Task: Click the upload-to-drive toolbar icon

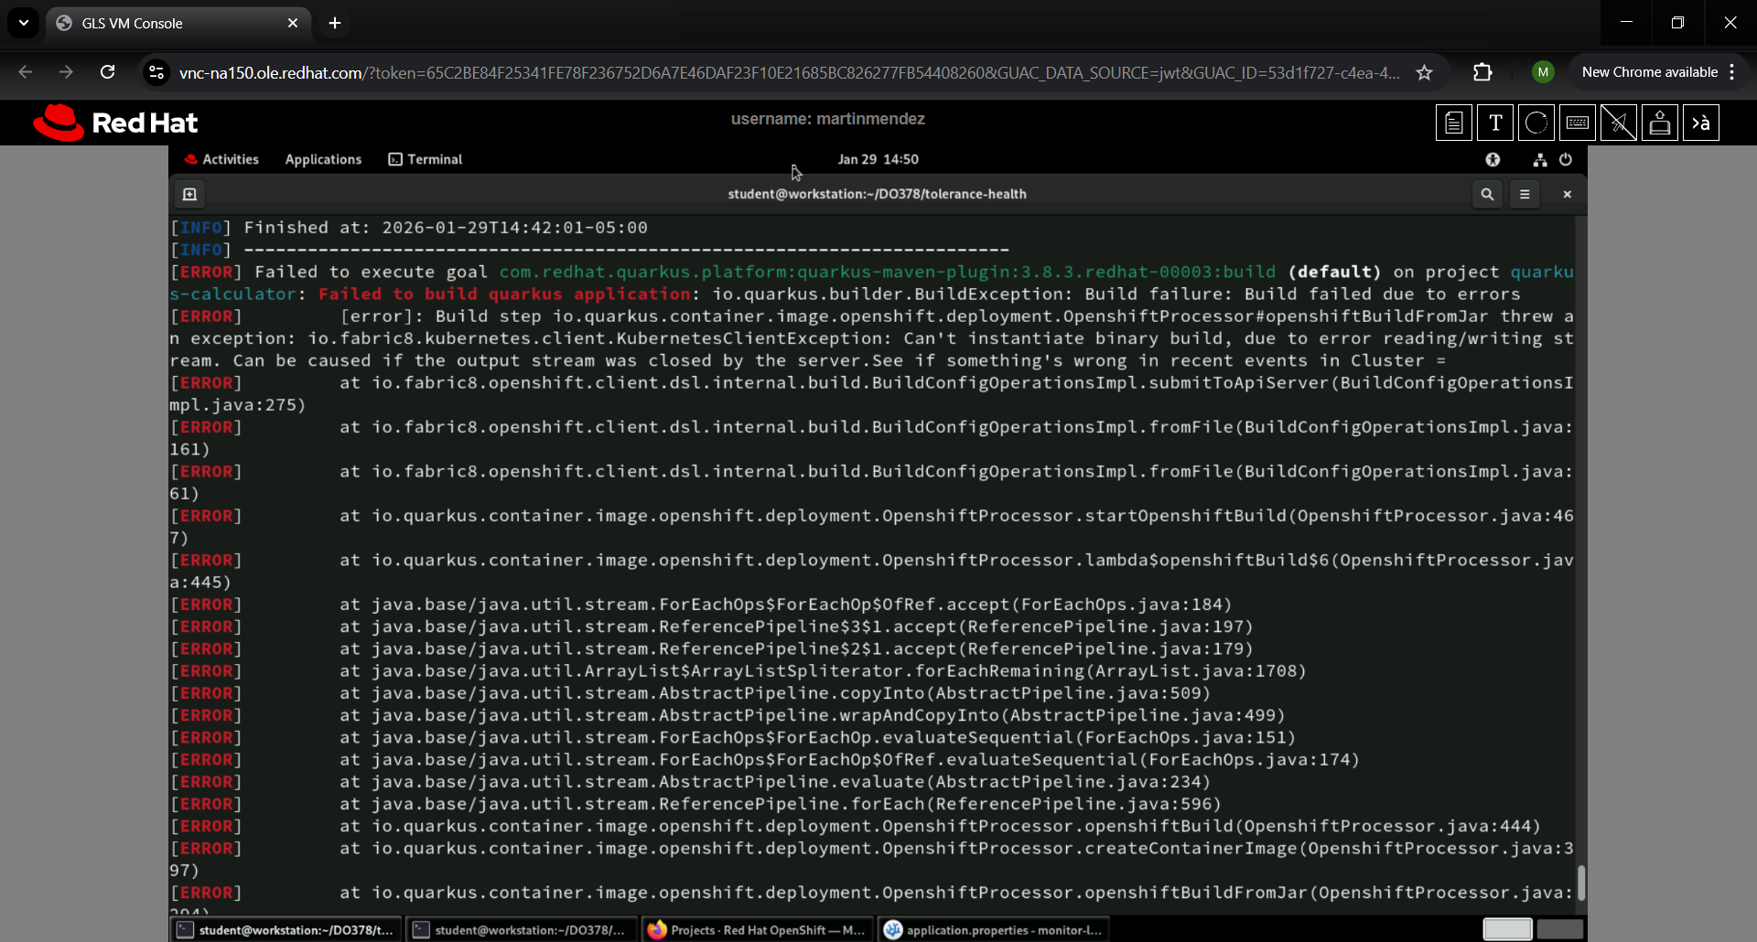Action: tap(1660, 123)
